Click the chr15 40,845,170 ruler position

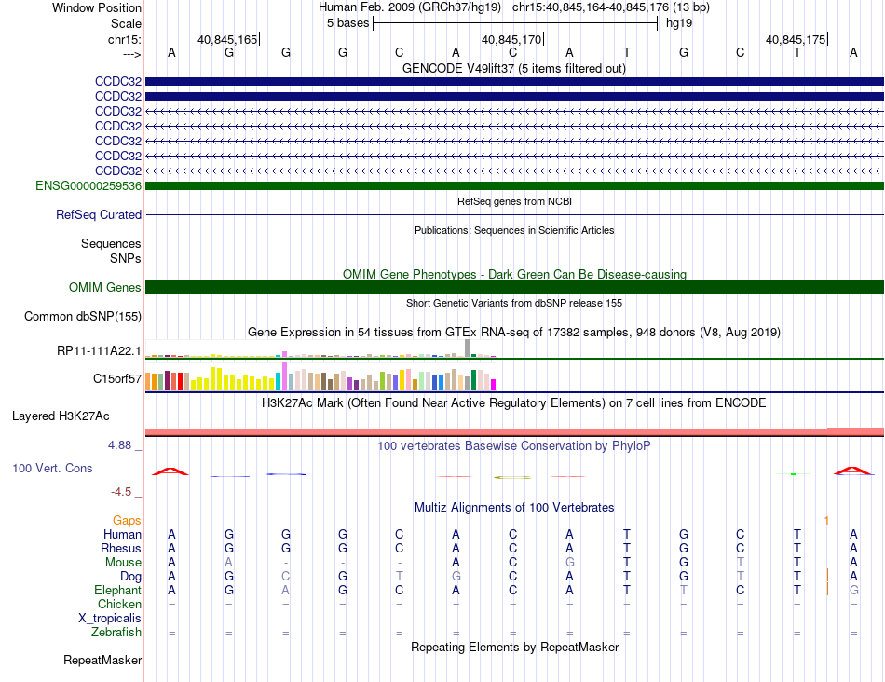[511, 39]
